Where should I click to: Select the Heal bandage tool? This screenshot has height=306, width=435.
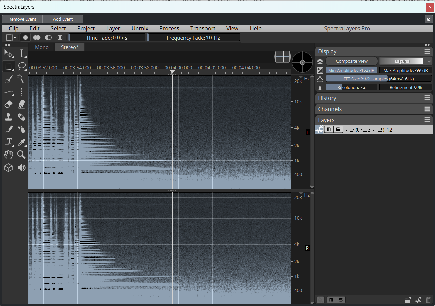point(22,117)
